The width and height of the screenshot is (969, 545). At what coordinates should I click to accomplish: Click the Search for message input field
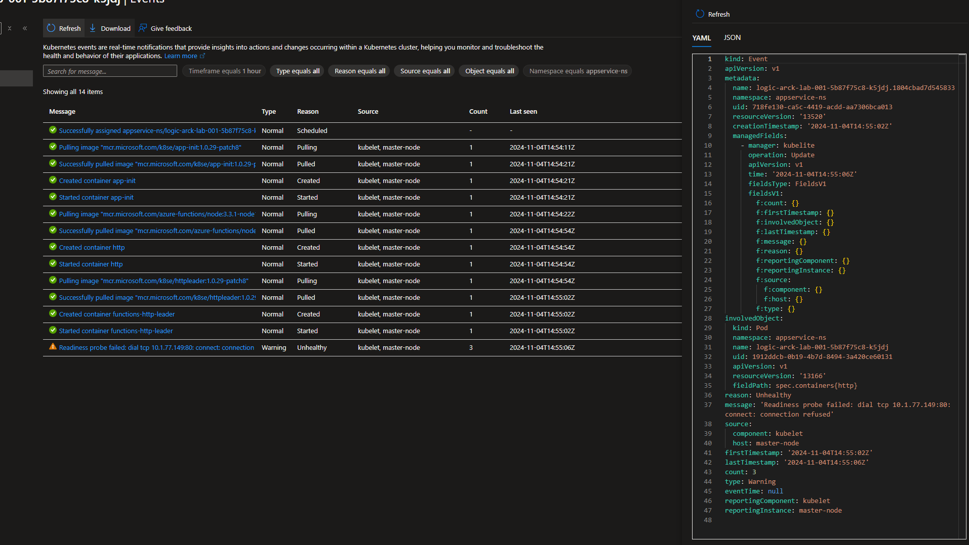tap(110, 71)
